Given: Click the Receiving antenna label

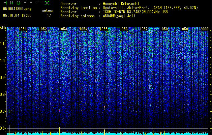Looking at the screenshot, I should [x=78, y=16].
